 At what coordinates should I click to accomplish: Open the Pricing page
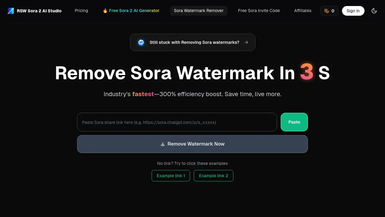[x=82, y=11]
